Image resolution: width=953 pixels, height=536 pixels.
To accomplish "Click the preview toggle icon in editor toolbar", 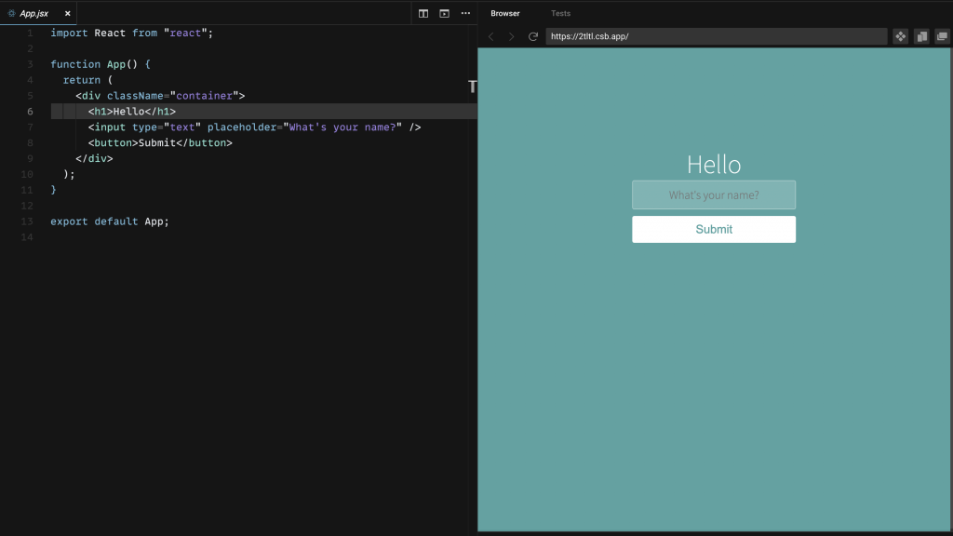I will tap(444, 13).
